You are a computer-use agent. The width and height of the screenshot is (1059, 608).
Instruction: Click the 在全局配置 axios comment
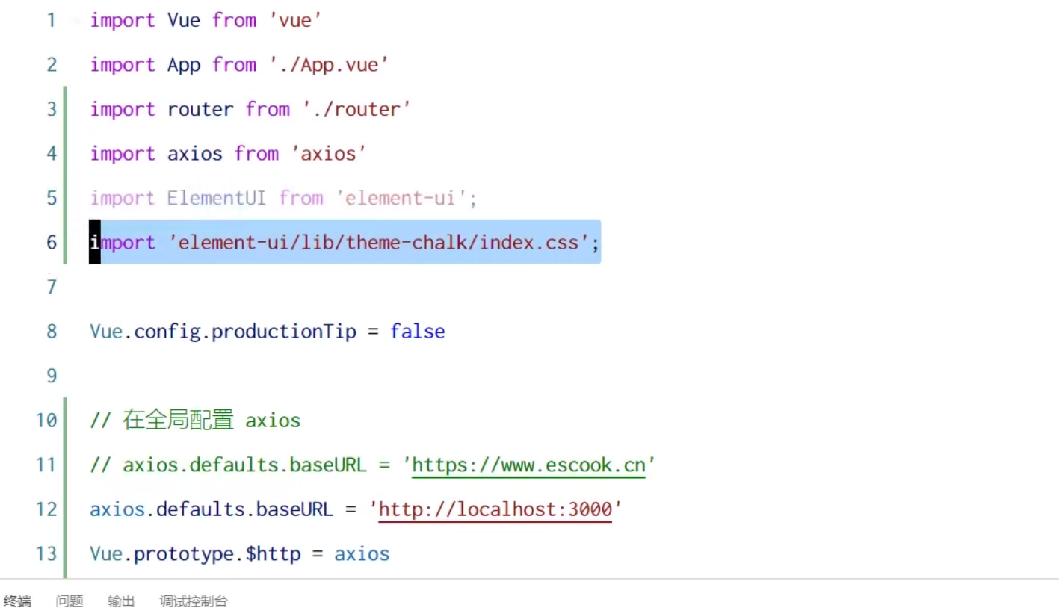tap(194, 420)
